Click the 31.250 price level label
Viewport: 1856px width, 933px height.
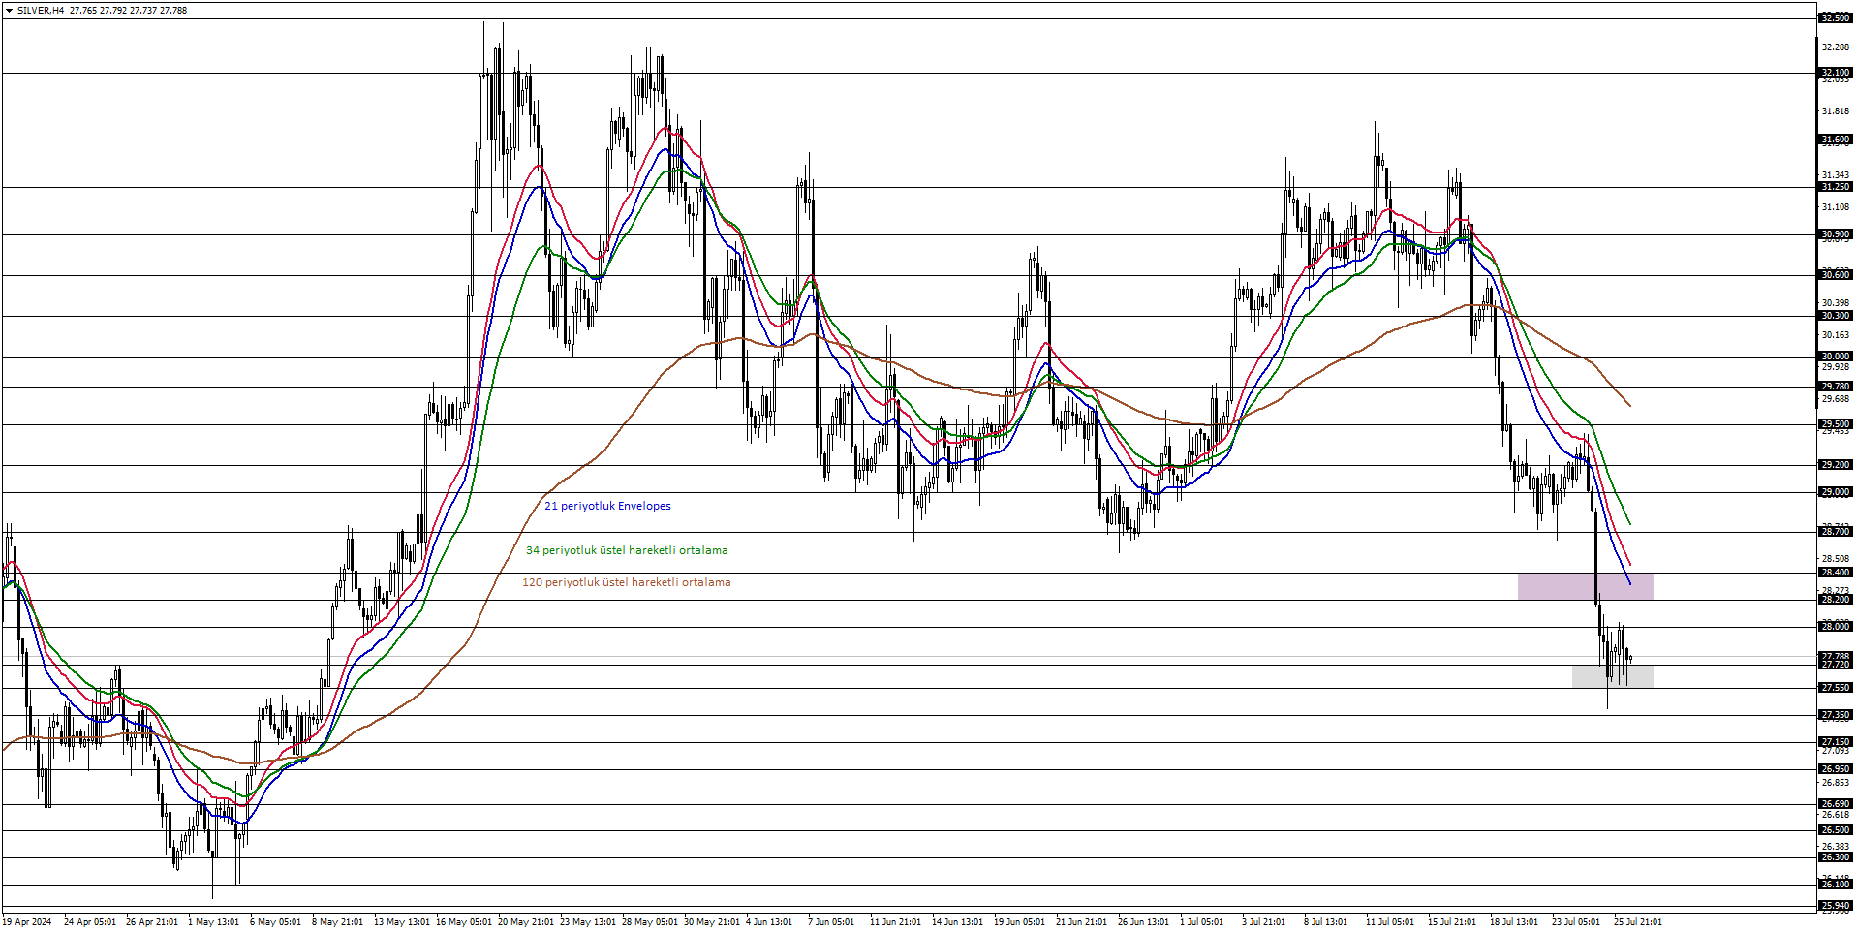tap(1836, 187)
